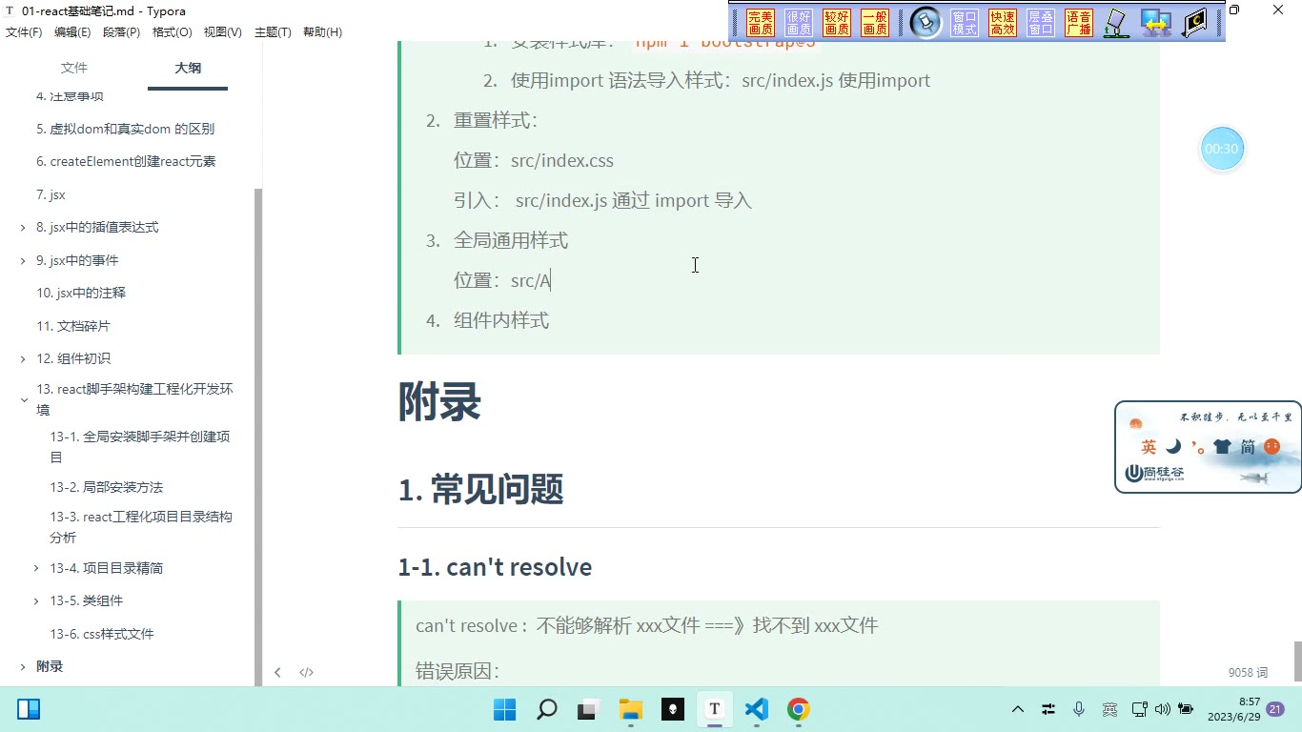This screenshot has height=732, width=1302.
Task: Switch to 窗口模式 in remote toolbar
Action: click(965, 23)
